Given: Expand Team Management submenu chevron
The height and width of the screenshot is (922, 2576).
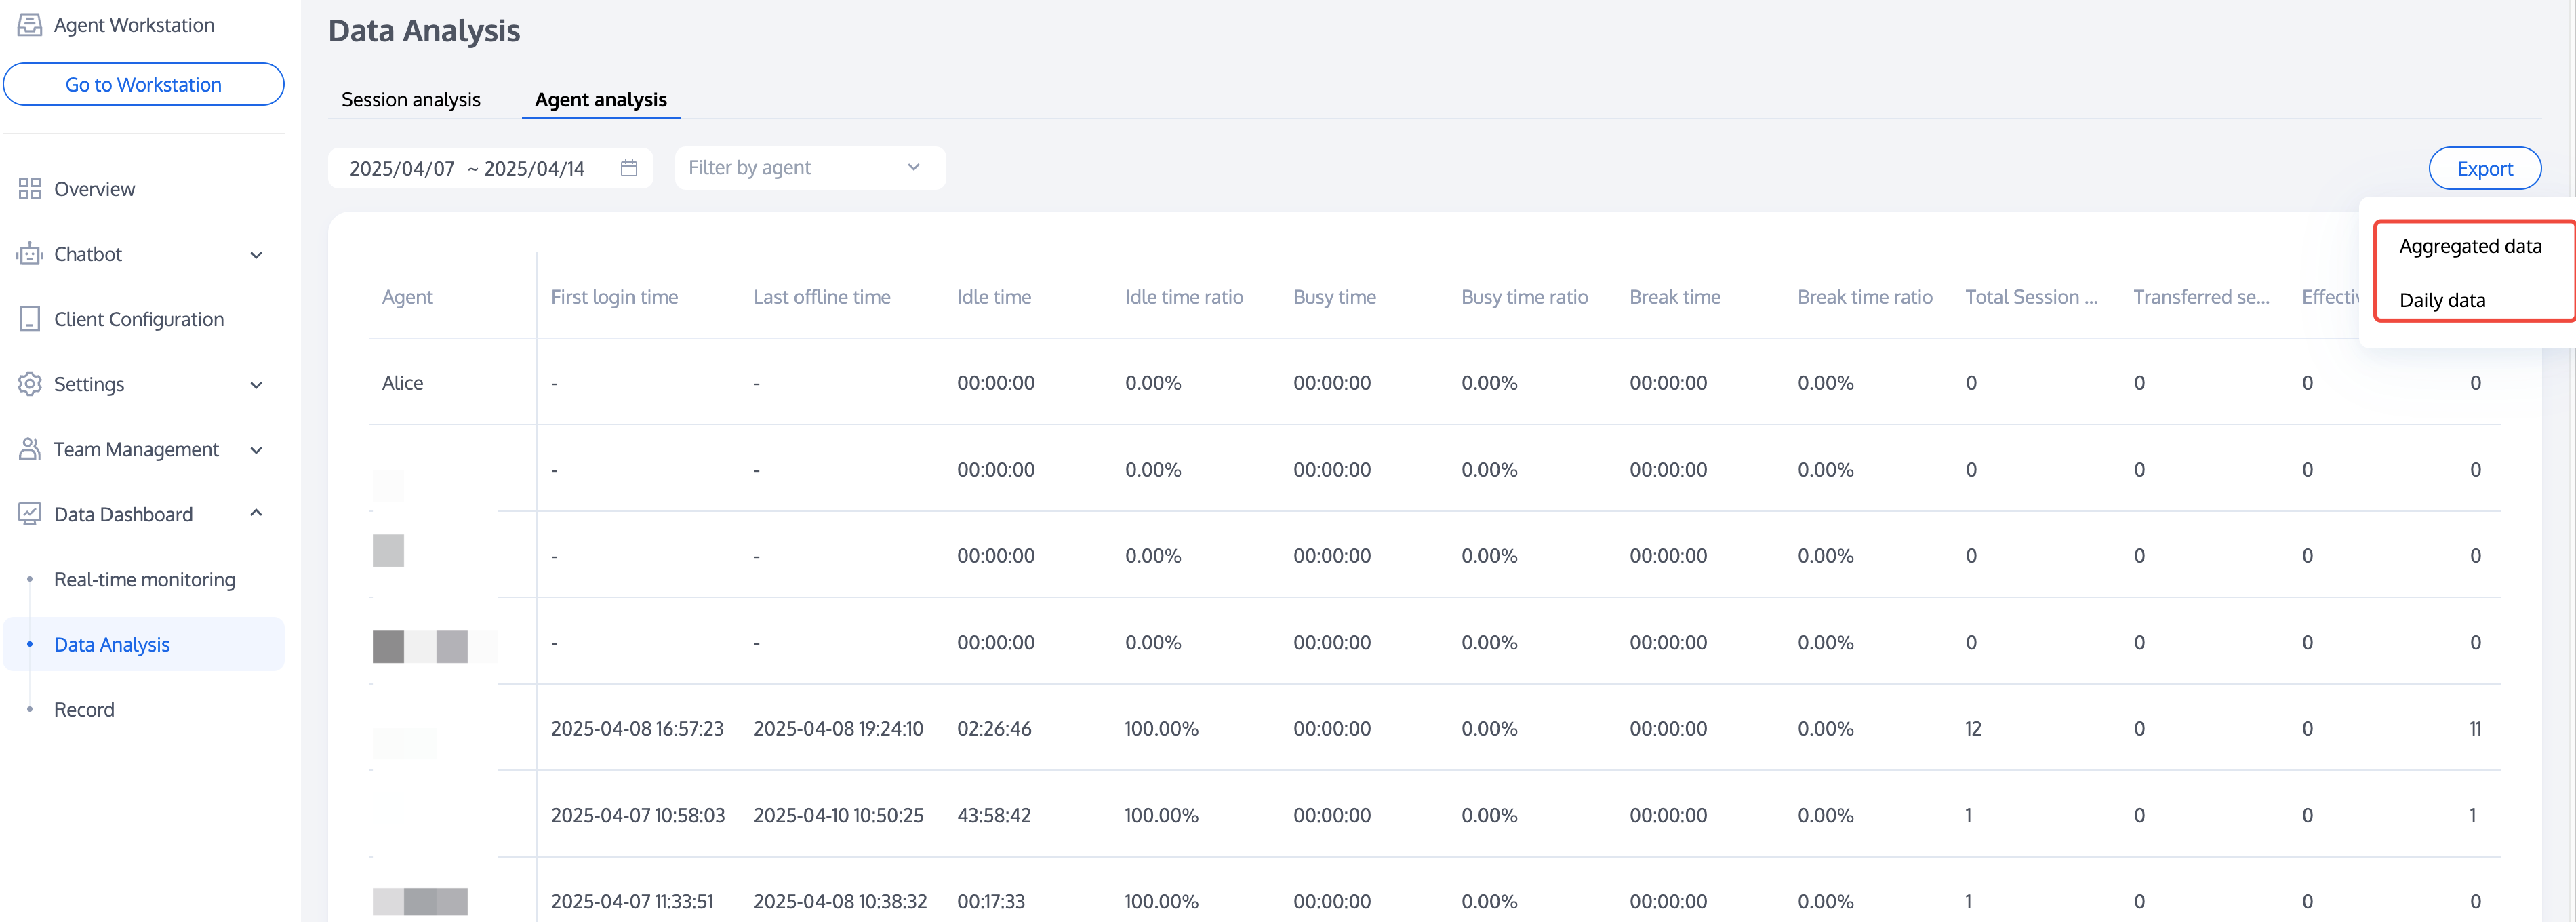Looking at the screenshot, I should point(256,450).
